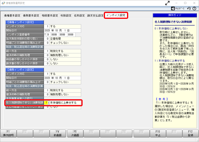
Task: Go to next screen with F5 次画面
Action: pos(75,133)
